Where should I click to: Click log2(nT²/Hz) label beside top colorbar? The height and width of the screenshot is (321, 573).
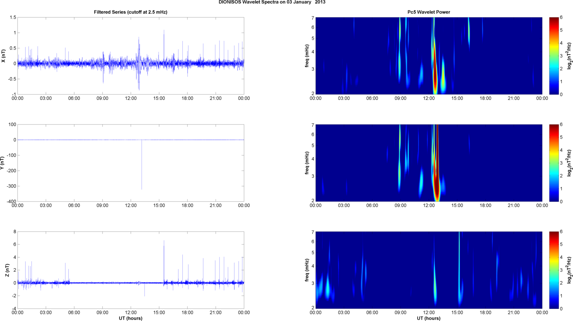tap(570, 56)
